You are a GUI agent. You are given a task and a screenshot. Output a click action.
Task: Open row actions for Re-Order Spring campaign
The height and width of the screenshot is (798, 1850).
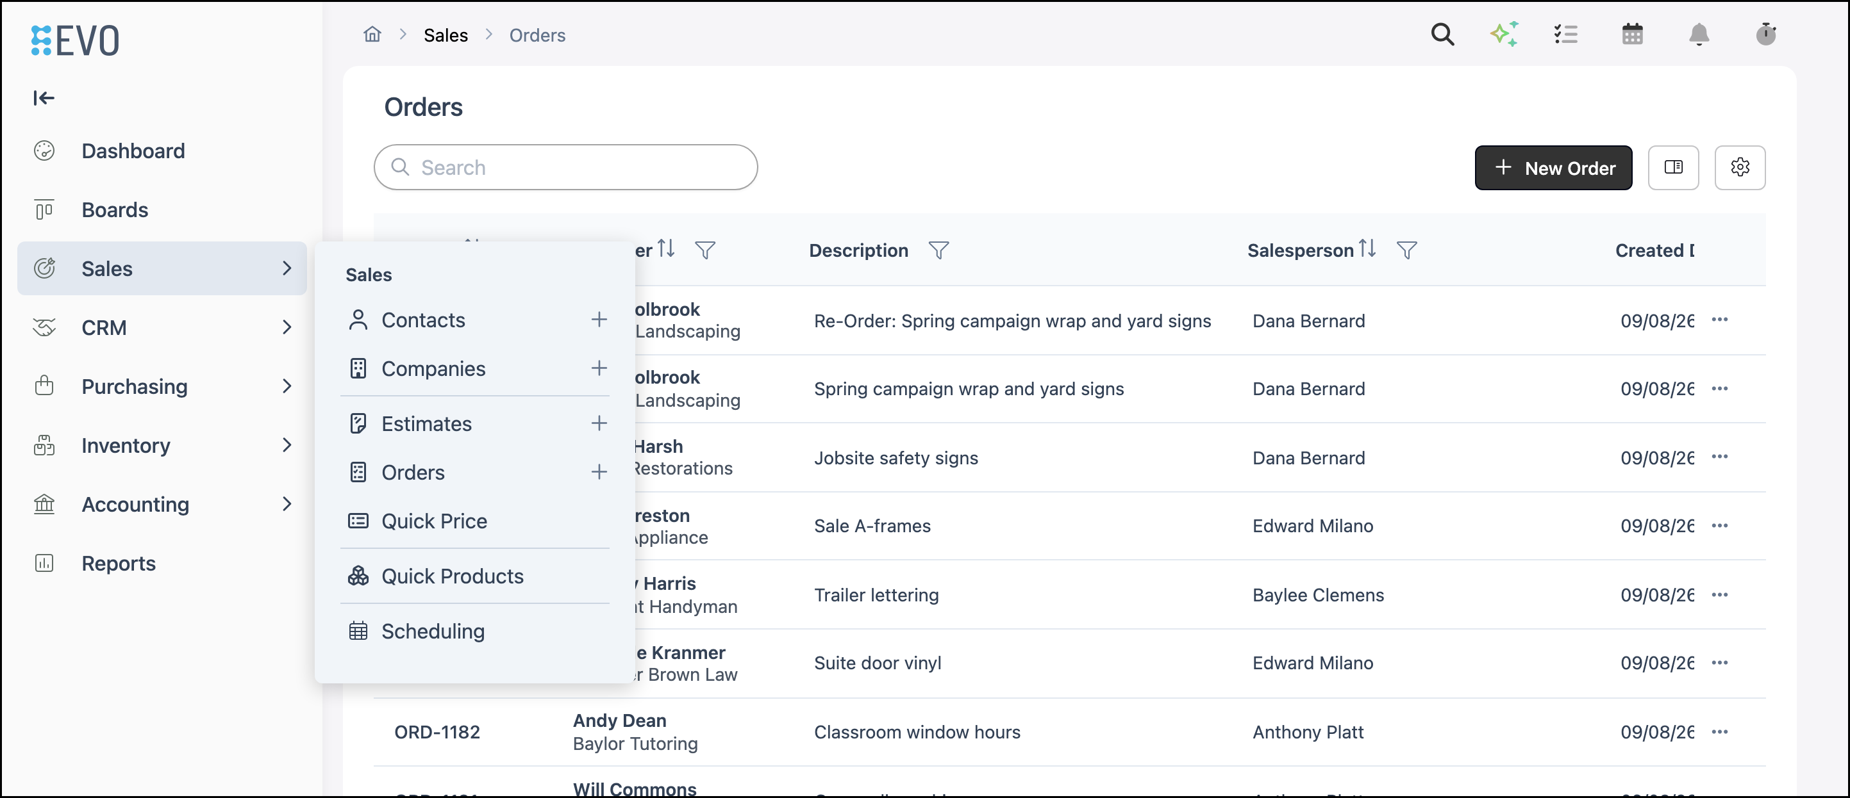1719,320
